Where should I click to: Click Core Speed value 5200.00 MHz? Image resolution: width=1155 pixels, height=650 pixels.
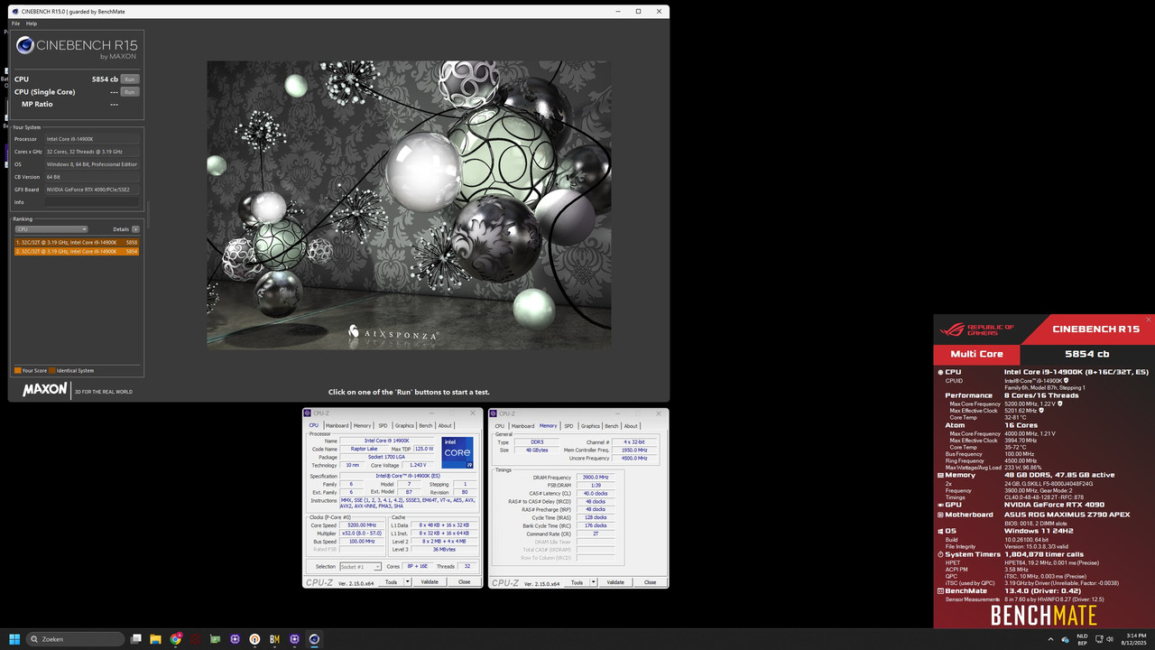pos(361,525)
